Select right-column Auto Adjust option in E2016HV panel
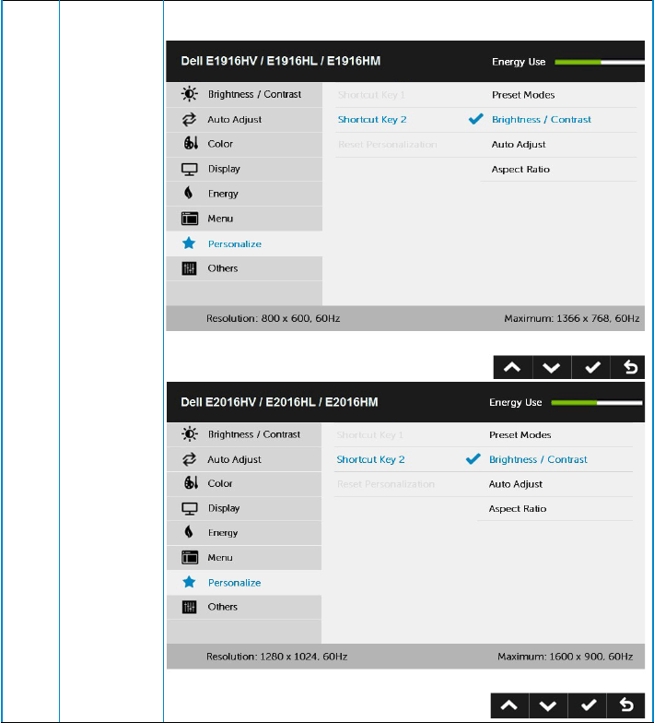Screen dimensions: 654x723 516,484
